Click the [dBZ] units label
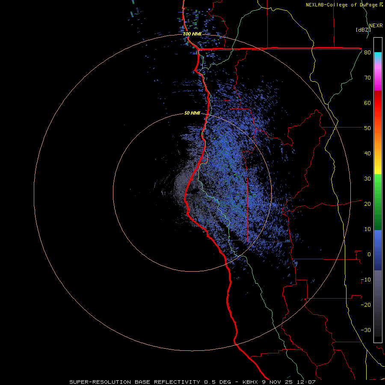This screenshot has height=385, width=385. [363, 30]
